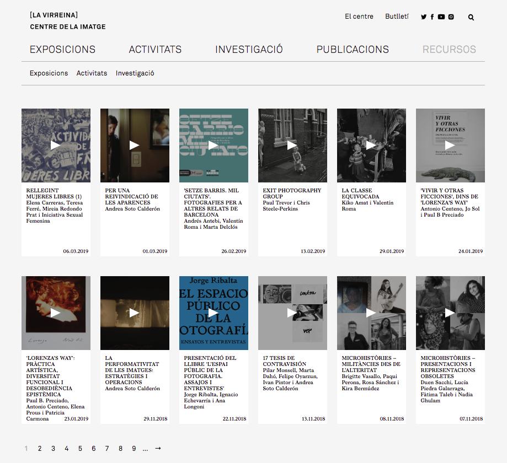The image size is (507, 463).
Task: Go to page 2
Action: (x=40, y=449)
